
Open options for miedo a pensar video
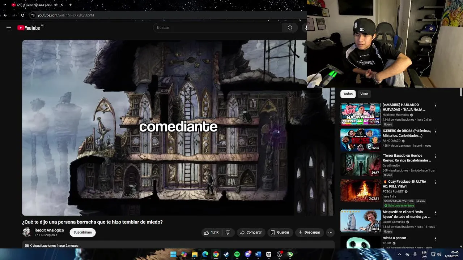[x=436, y=239]
